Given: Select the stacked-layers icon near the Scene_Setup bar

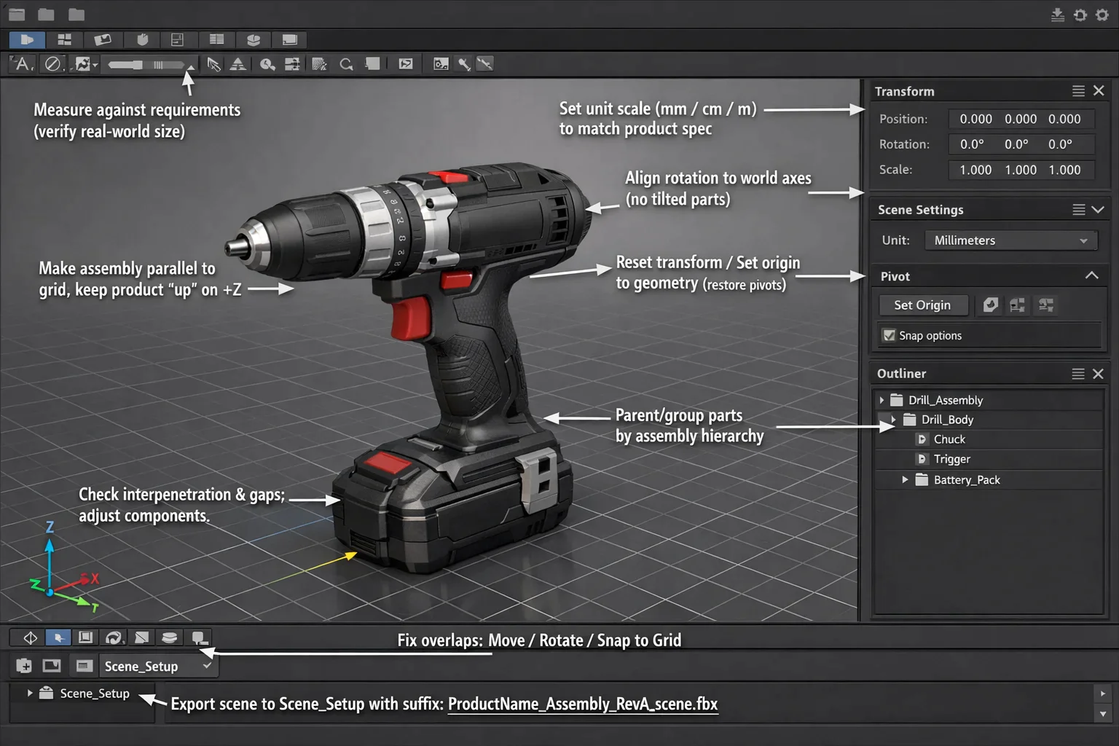Looking at the screenshot, I should point(170,637).
